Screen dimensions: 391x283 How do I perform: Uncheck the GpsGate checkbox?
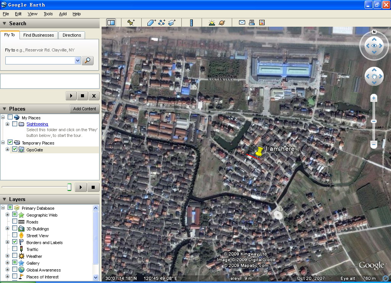(x=15, y=149)
